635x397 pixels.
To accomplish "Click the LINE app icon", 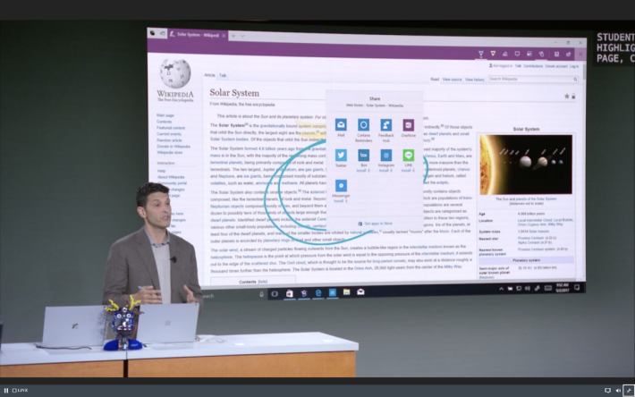I will 408,155.
